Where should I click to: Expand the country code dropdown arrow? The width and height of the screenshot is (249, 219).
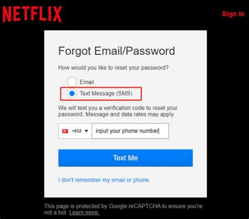point(86,131)
